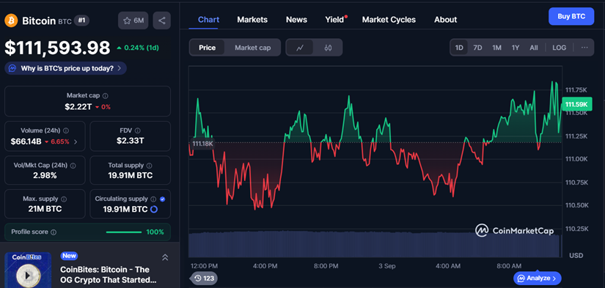Add Bitcoin to watchlist with star button

point(133,21)
